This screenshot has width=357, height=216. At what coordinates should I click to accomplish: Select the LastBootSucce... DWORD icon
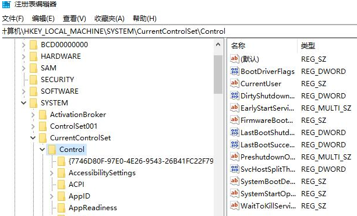pos(235,144)
